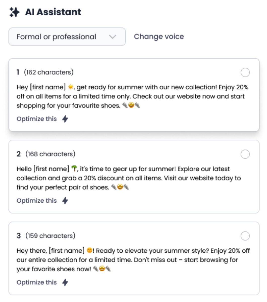Select message option 3 radio button

tap(245, 236)
